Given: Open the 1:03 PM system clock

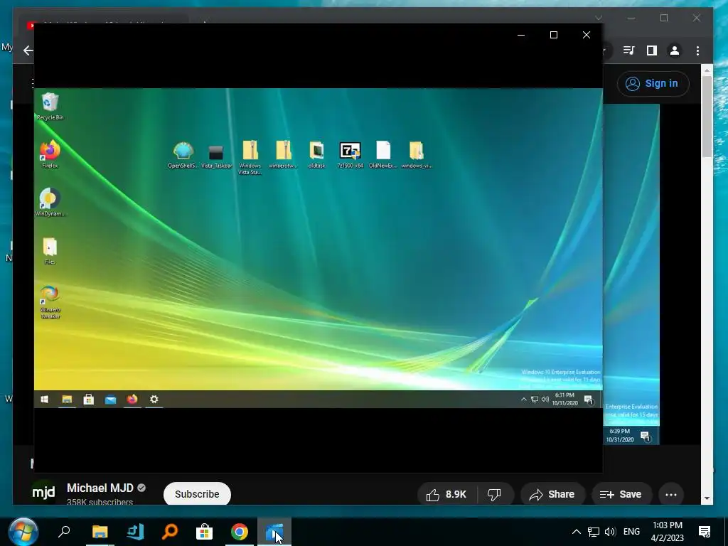Looking at the screenshot, I should (x=667, y=532).
